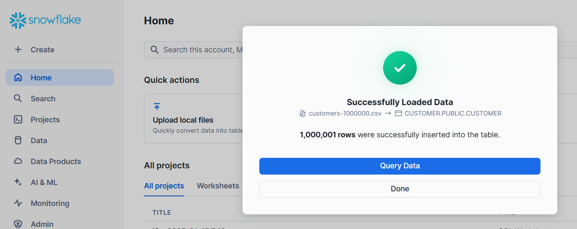Dismiss dialog with Done button
The width and height of the screenshot is (577, 229).
[x=399, y=189]
